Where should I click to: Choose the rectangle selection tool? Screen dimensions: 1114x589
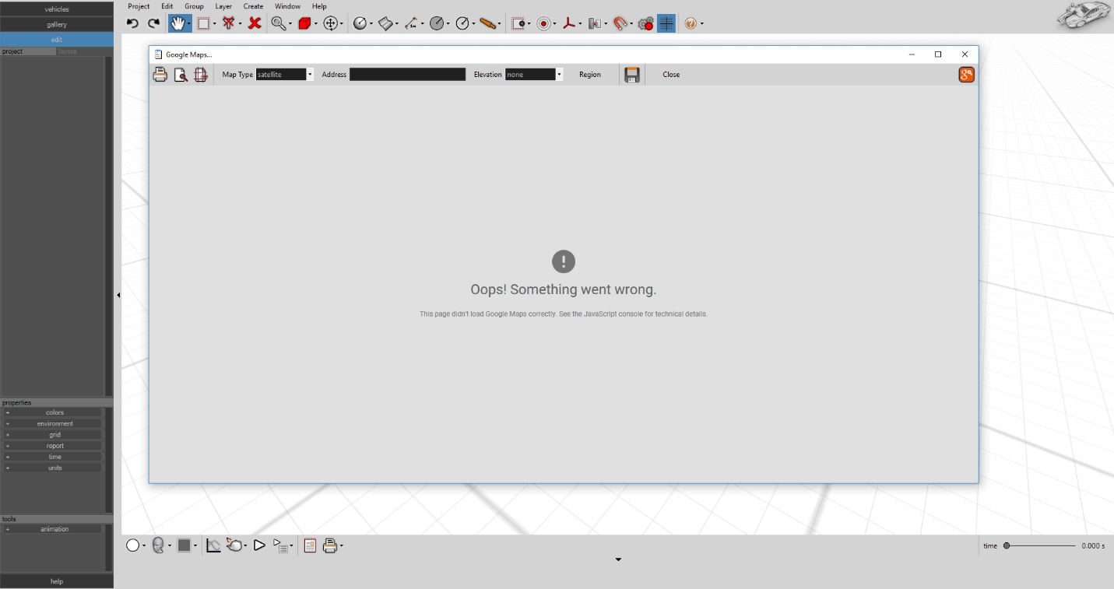pyautogui.click(x=204, y=24)
